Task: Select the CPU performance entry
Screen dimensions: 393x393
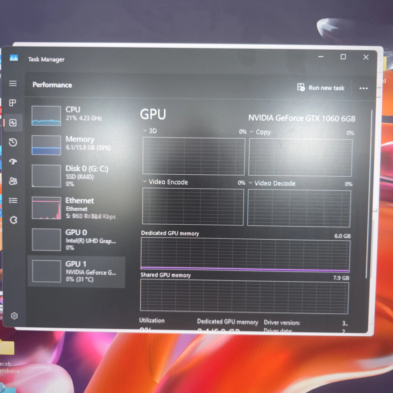Action: click(x=76, y=115)
